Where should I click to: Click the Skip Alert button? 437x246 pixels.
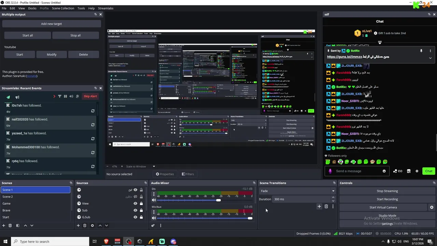pyautogui.click(x=90, y=96)
